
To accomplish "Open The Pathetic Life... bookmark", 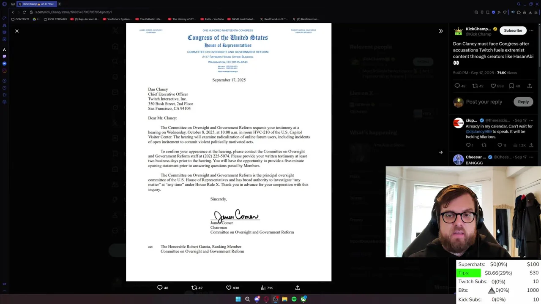I will pyautogui.click(x=149, y=19).
